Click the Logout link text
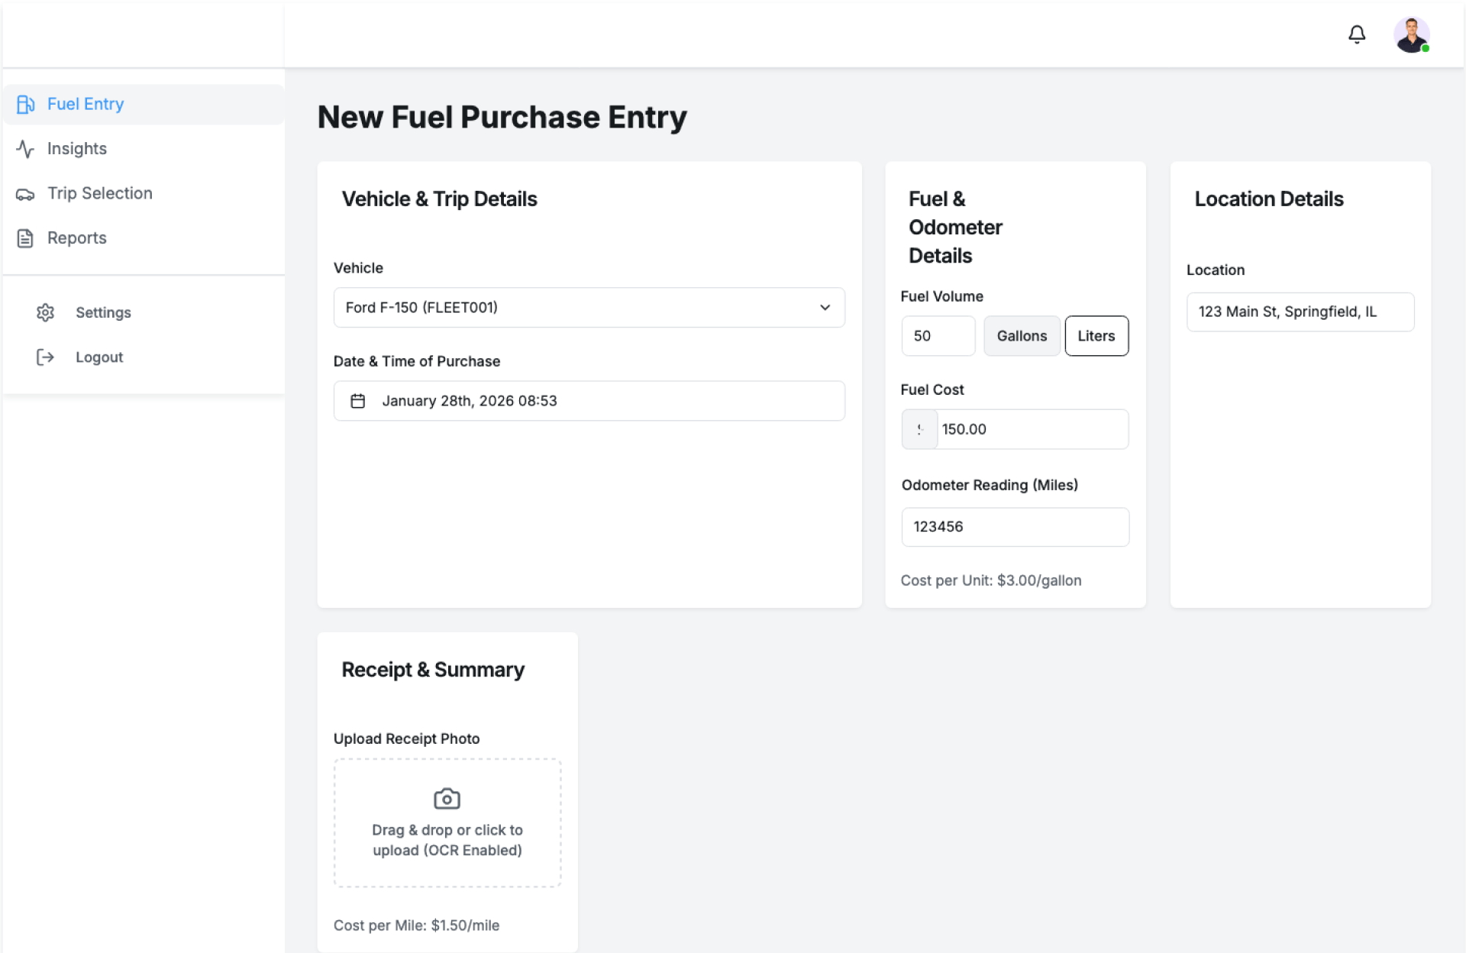Viewport: 1466px width, 953px height. (x=99, y=357)
